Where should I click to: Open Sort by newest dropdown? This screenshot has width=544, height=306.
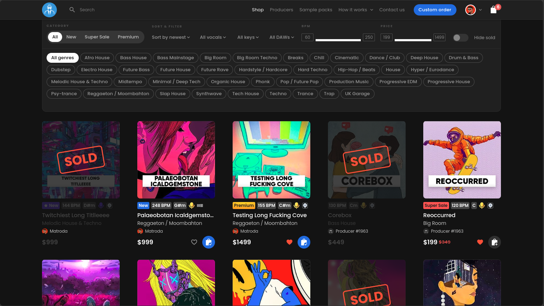171,37
